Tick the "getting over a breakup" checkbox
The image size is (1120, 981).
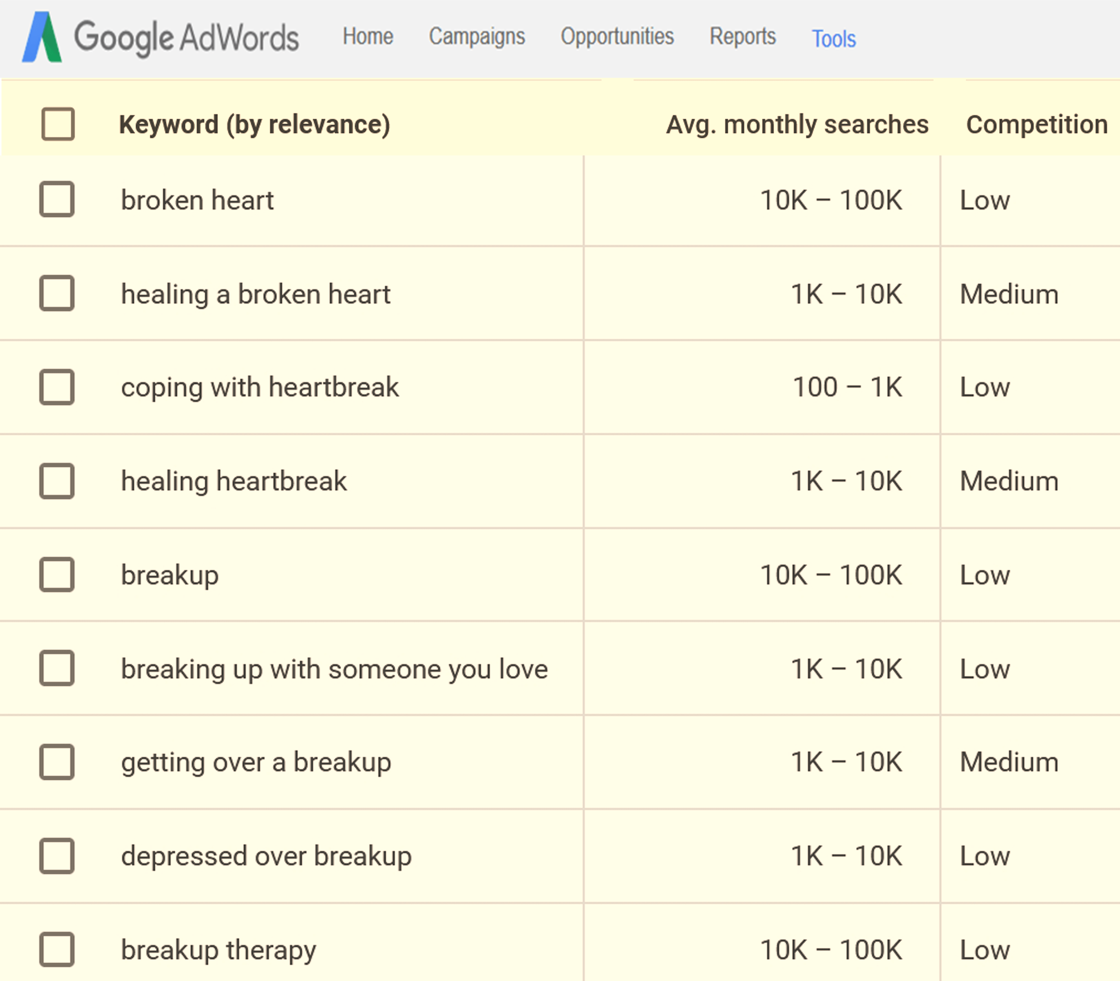(57, 762)
